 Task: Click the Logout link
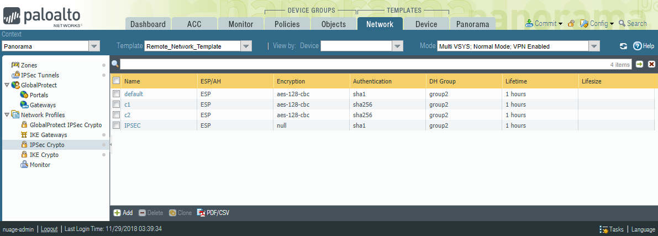(x=49, y=229)
